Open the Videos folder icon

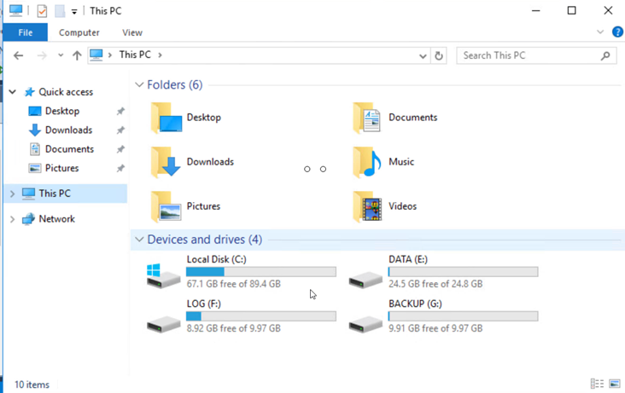point(367,206)
